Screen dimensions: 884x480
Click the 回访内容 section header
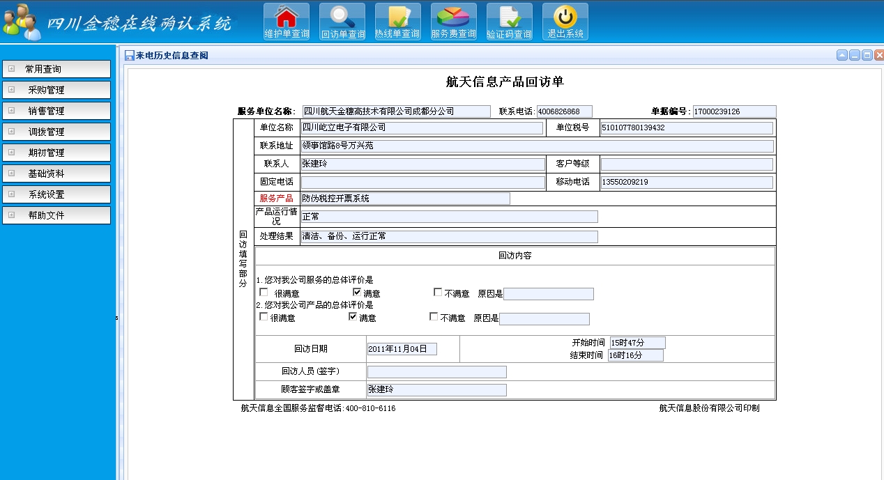tap(515, 256)
